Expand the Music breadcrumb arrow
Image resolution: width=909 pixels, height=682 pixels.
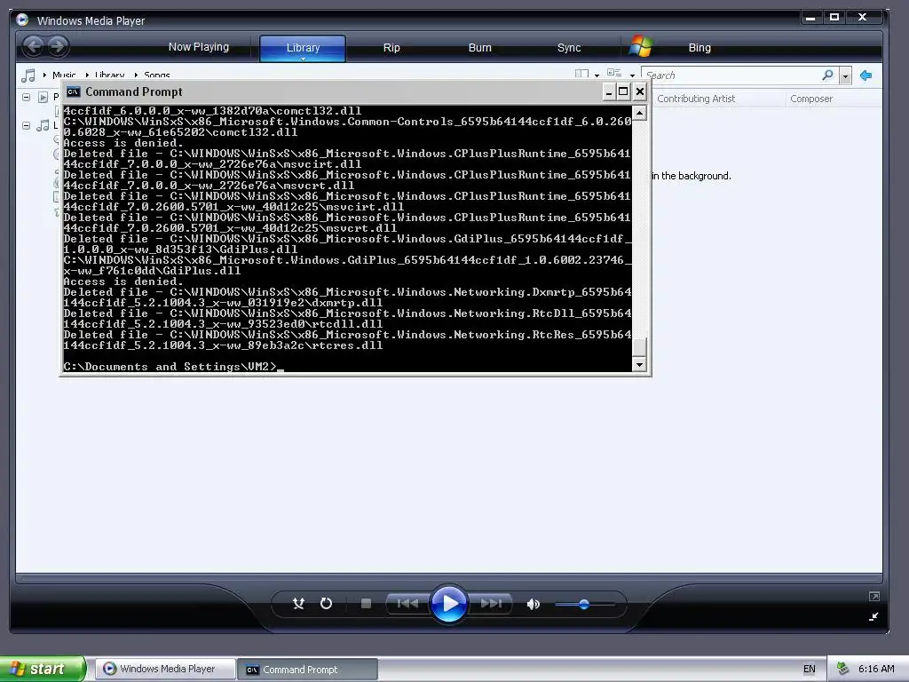tap(44, 75)
